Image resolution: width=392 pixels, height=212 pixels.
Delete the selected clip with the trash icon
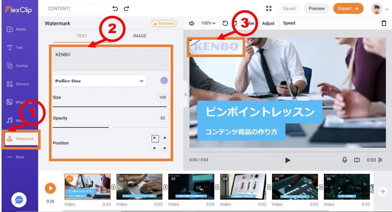point(384,23)
